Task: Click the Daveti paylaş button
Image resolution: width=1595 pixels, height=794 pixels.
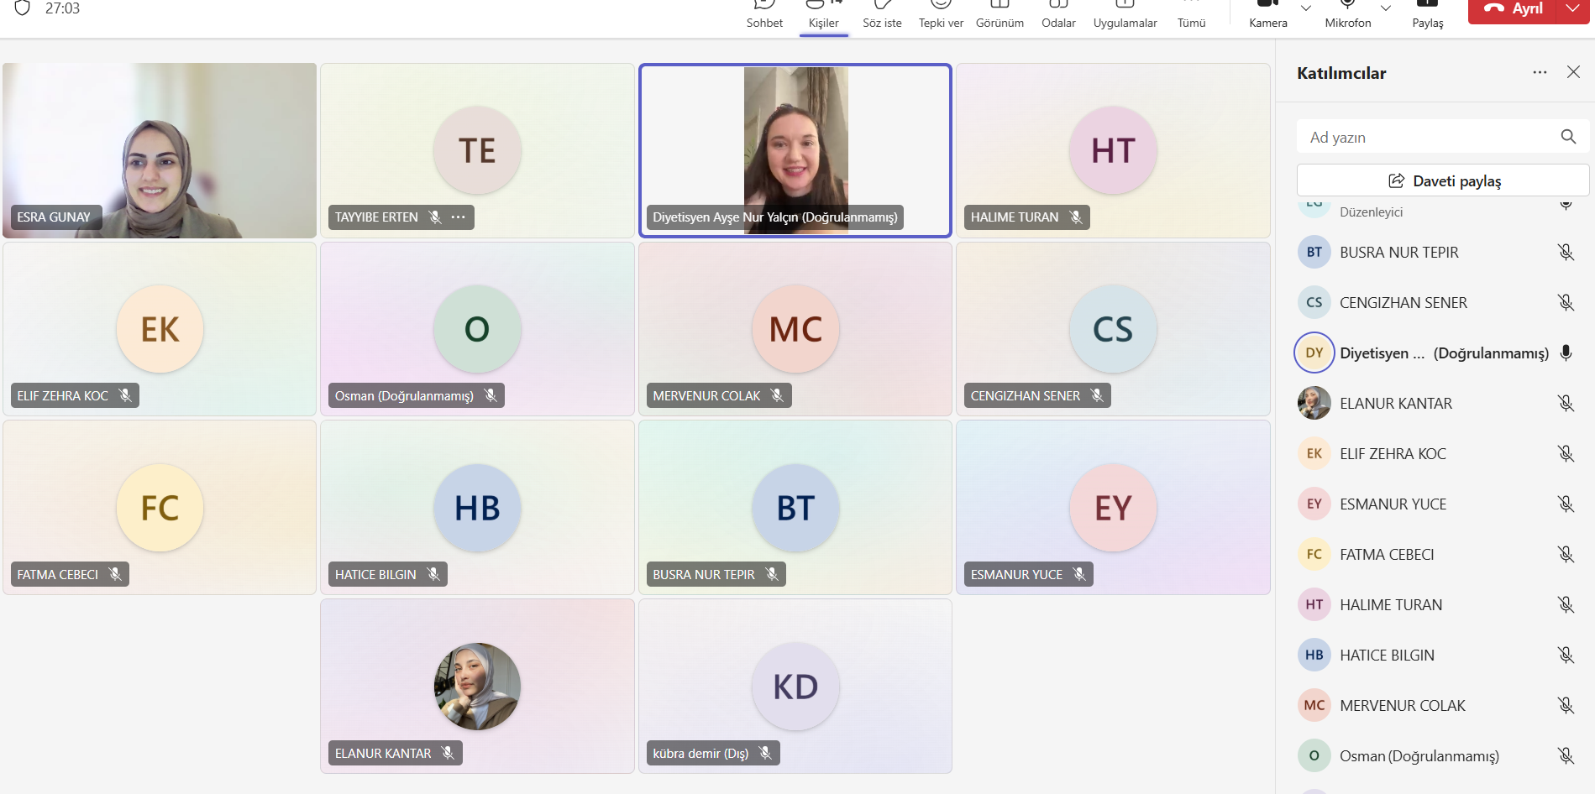Action: coord(1443,180)
